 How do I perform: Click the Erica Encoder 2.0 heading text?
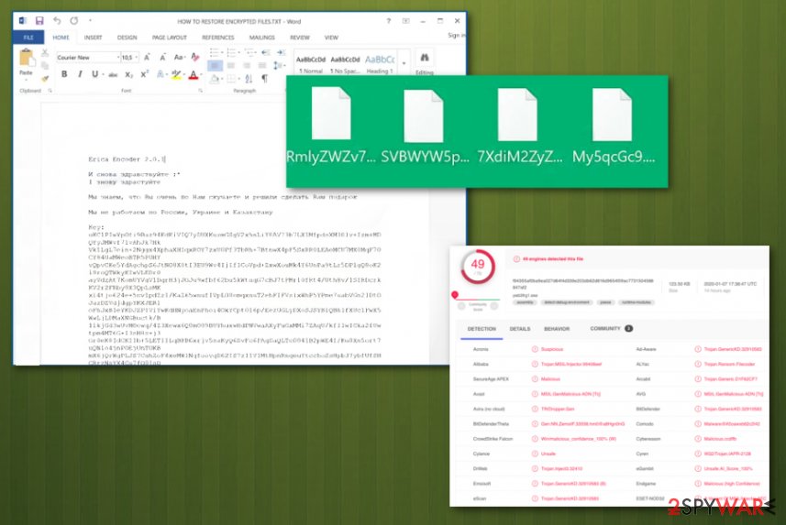pyautogui.click(x=127, y=159)
